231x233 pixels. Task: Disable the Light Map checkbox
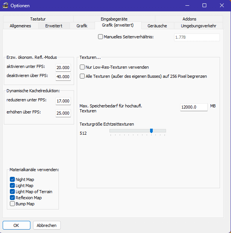point(13,186)
